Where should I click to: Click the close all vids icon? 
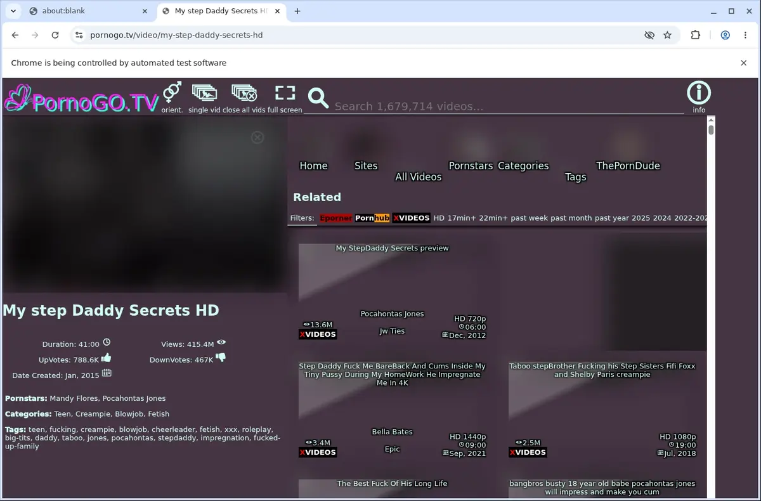(244, 93)
